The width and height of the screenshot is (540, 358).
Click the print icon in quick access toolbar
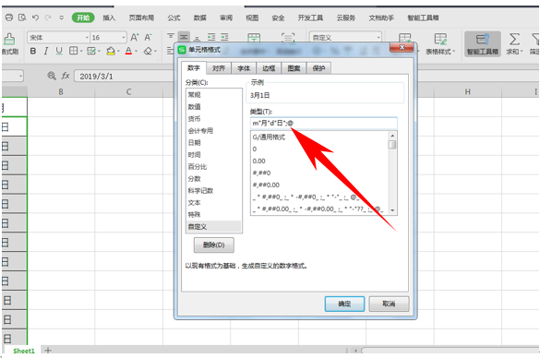(x=9, y=18)
